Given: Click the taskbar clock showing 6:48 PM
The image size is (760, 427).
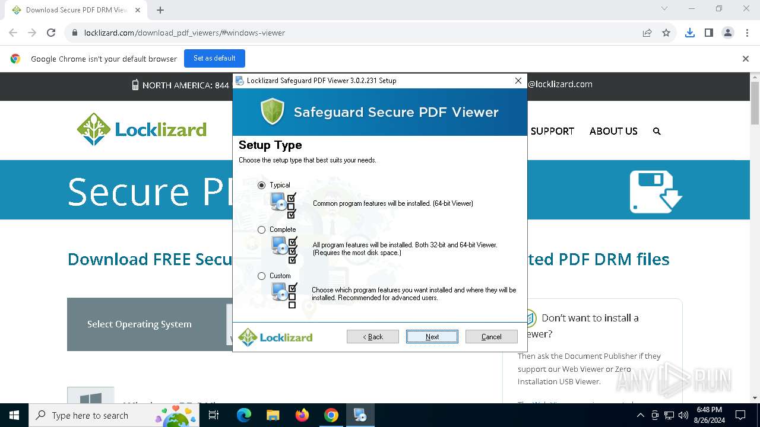Looking at the screenshot, I should 709,415.
